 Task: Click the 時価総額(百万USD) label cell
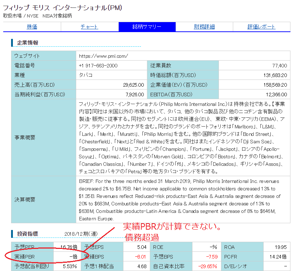point(183,75)
